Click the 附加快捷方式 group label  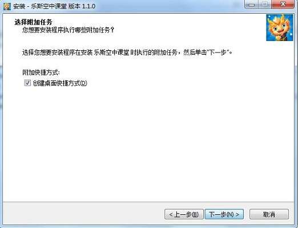pos(41,72)
